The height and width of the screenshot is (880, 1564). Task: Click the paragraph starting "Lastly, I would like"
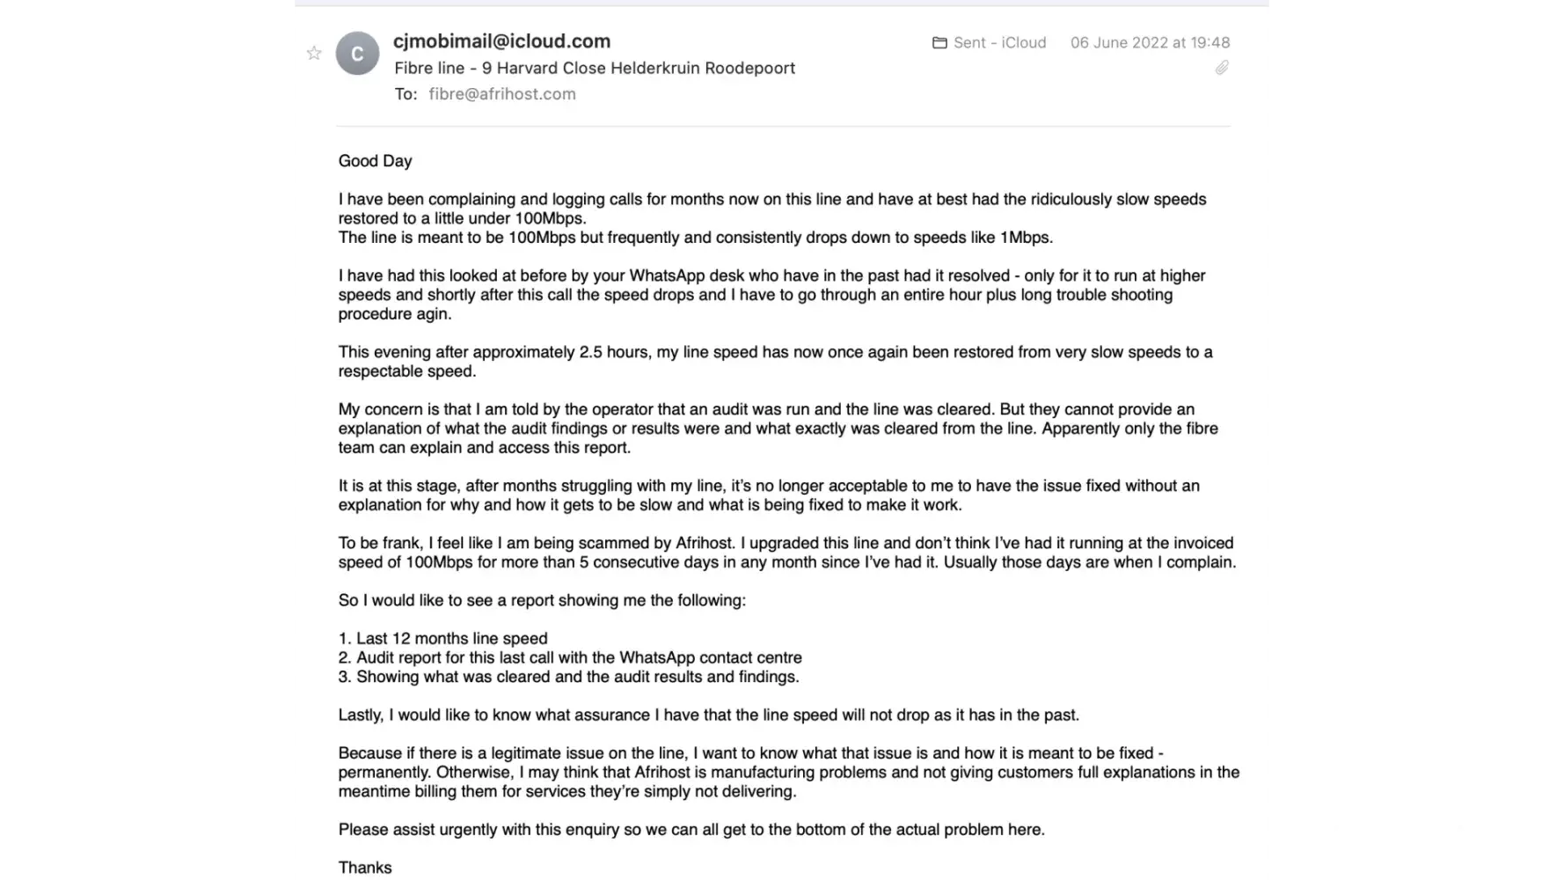pyautogui.click(x=708, y=715)
